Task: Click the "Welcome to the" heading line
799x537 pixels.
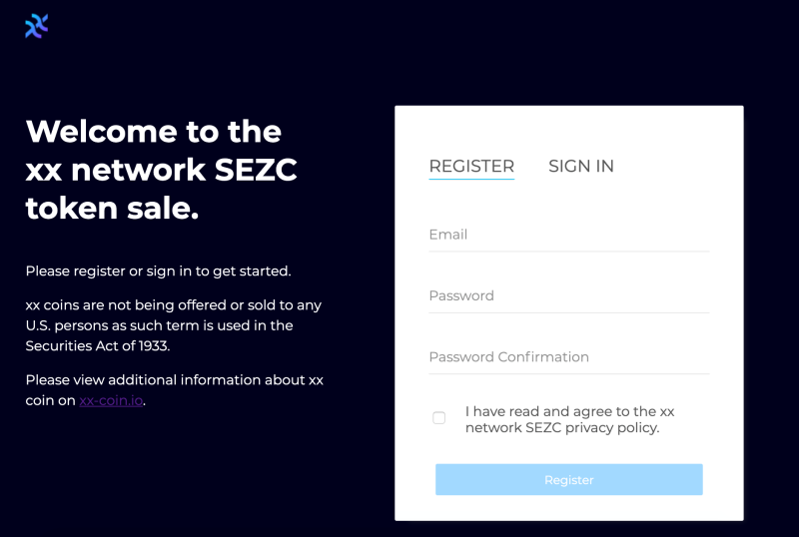Action: coord(153,132)
